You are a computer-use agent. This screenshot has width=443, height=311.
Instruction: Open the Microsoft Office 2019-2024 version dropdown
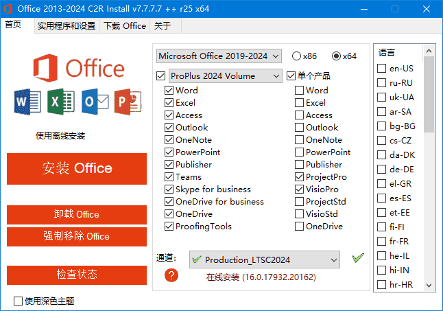tap(219, 56)
